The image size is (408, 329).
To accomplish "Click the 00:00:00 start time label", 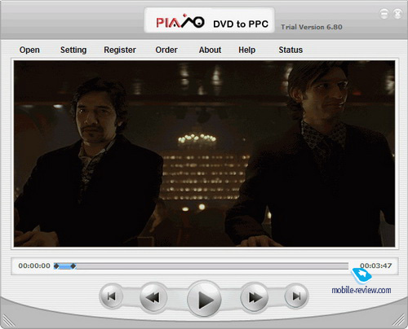I will (x=34, y=265).
